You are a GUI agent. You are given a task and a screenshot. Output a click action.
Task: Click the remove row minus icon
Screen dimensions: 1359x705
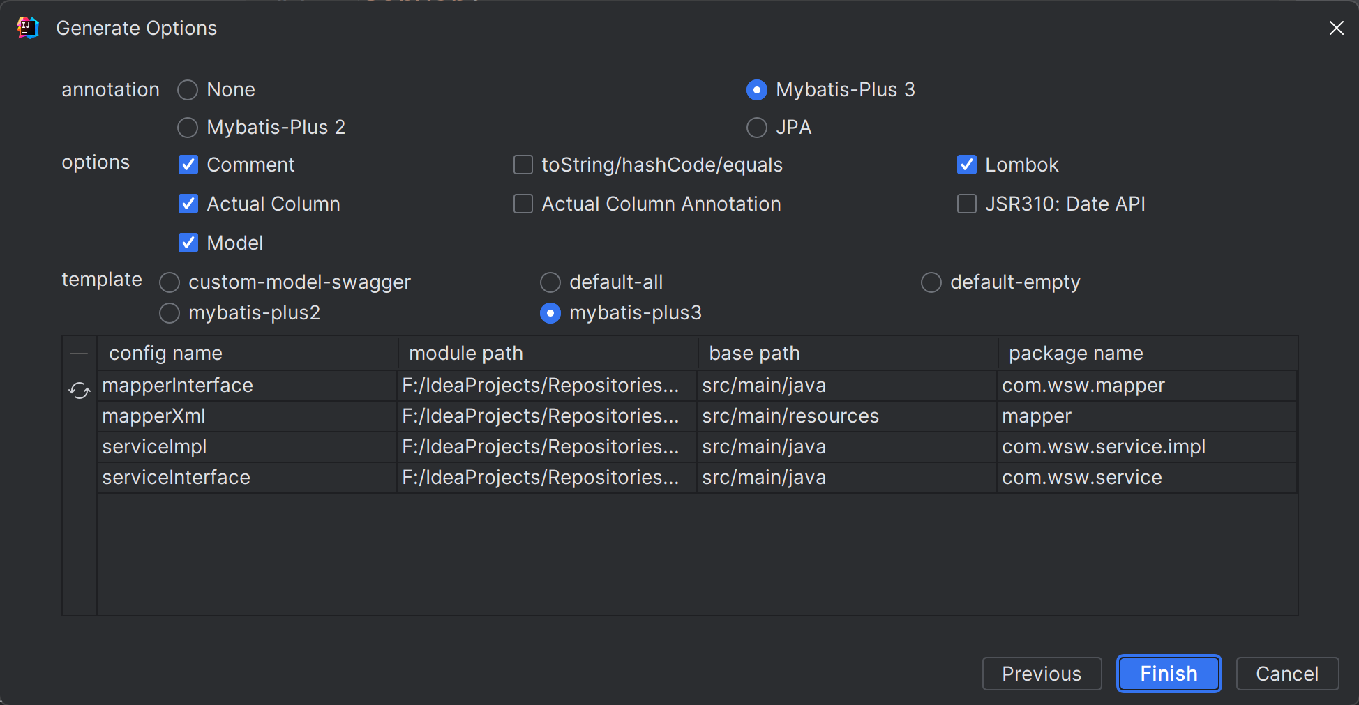pos(79,354)
